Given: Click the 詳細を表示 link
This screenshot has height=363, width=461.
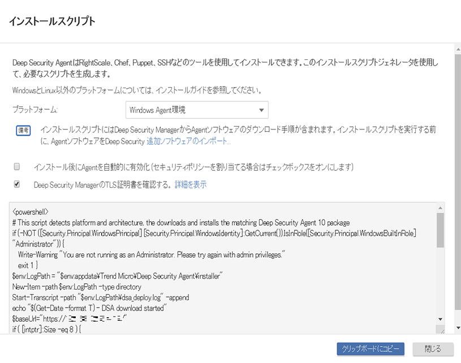Looking at the screenshot, I should point(191,184).
